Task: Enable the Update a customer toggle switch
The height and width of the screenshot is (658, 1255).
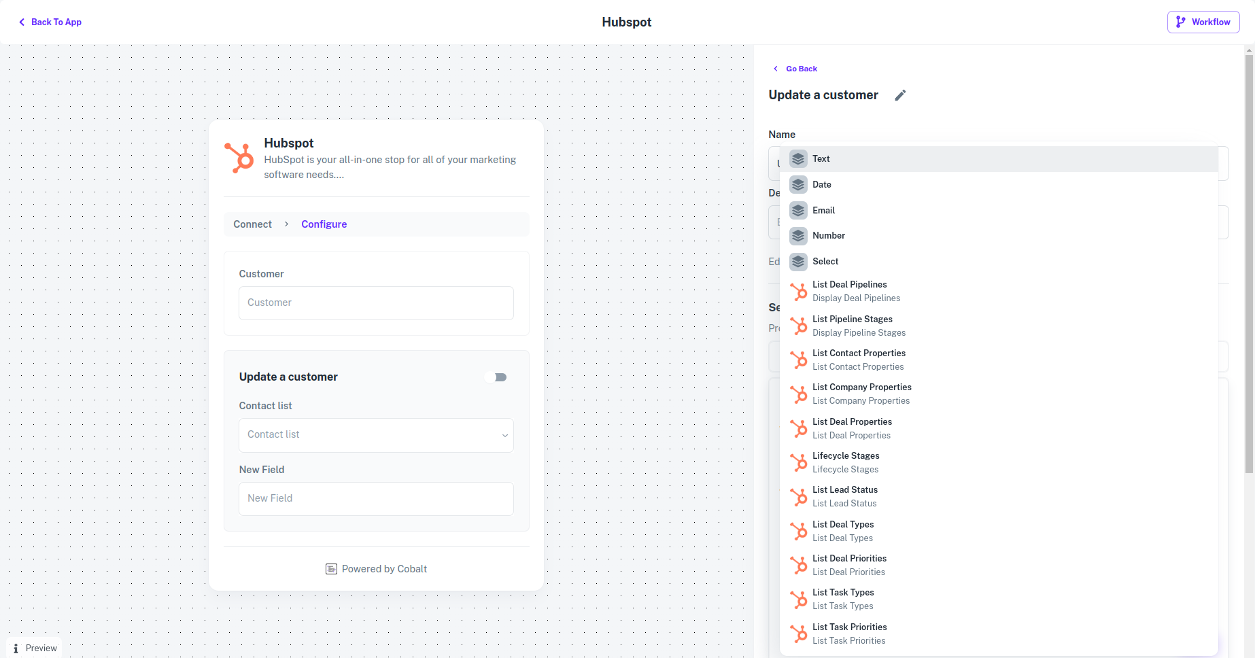Action: click(x=496, y=377)
